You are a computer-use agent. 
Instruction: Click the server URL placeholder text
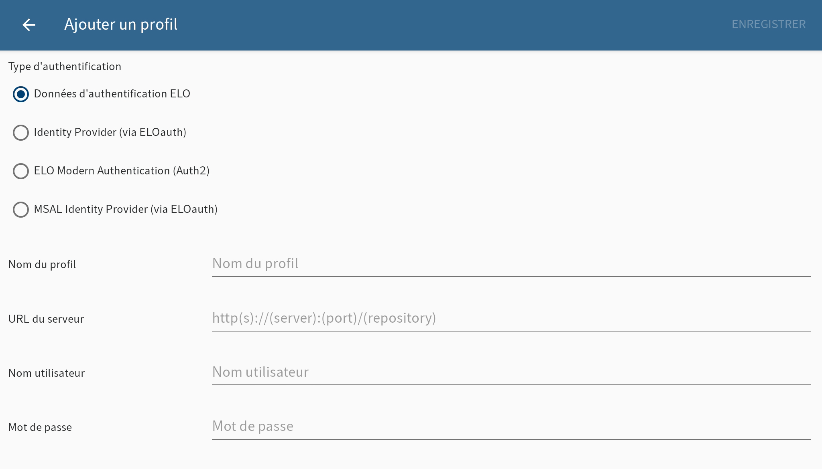[x=324, y=318]
